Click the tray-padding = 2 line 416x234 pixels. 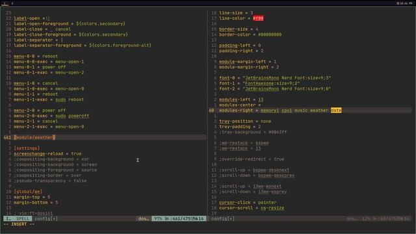pos(240,127)
